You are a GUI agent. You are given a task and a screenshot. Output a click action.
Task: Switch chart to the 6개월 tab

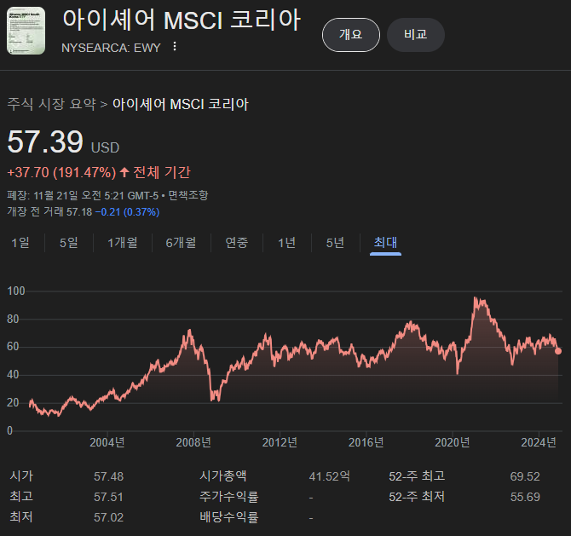pyautogui.click(x=181, y=243)
